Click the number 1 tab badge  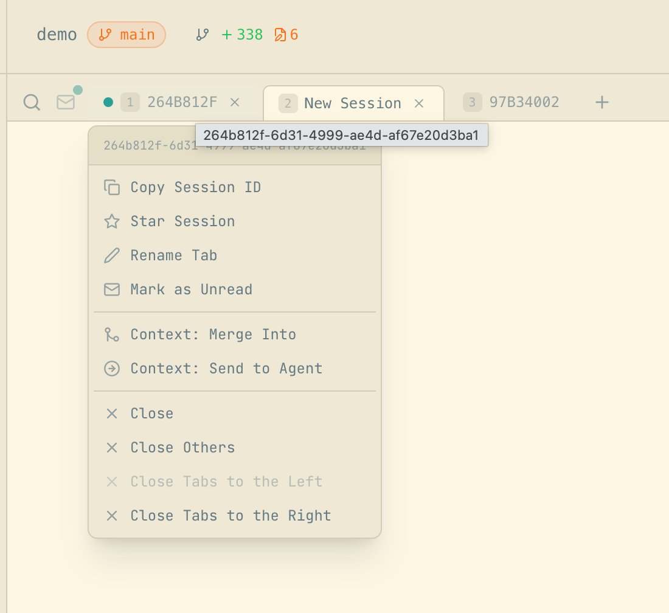[130, 102]
